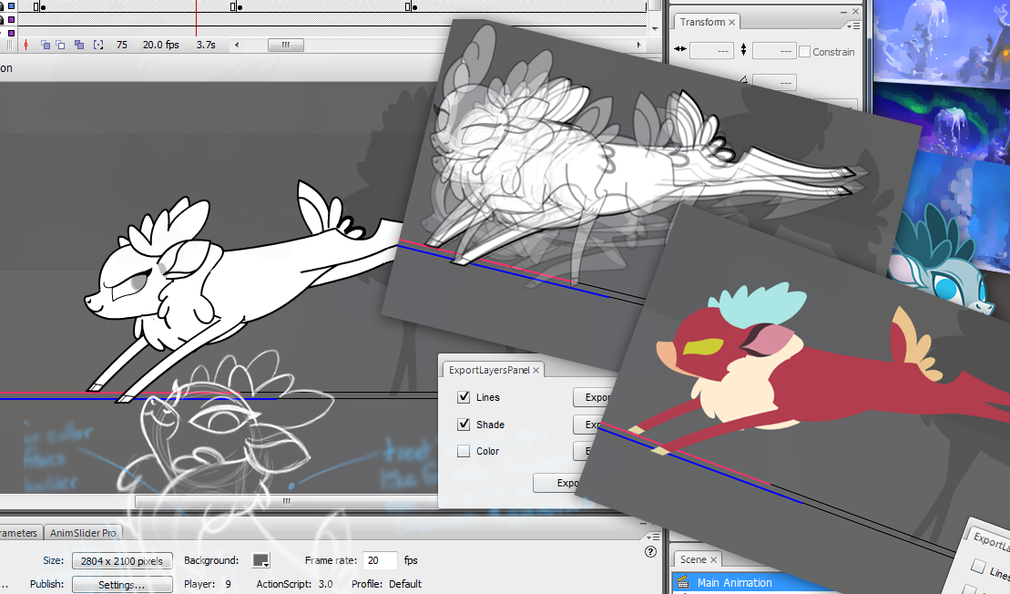Click the Profile Default value
Image resolution: width=1010 pixels, height=594 pixels.
405,584
